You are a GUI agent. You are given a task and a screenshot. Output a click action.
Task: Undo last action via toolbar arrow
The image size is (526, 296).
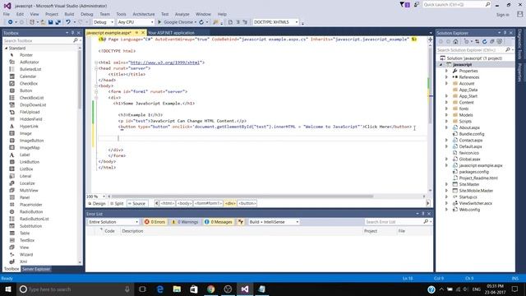68,22
